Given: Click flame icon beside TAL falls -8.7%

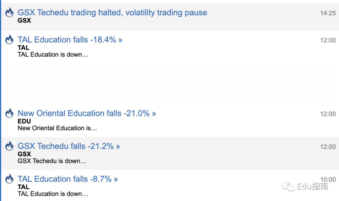Looking at the screenshot, I should coord(9,178).
